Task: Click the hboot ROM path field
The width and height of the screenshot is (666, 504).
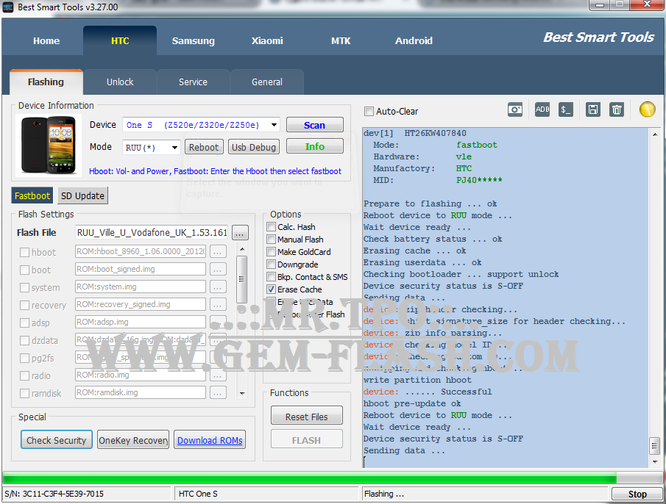Action: coord(141,252)
